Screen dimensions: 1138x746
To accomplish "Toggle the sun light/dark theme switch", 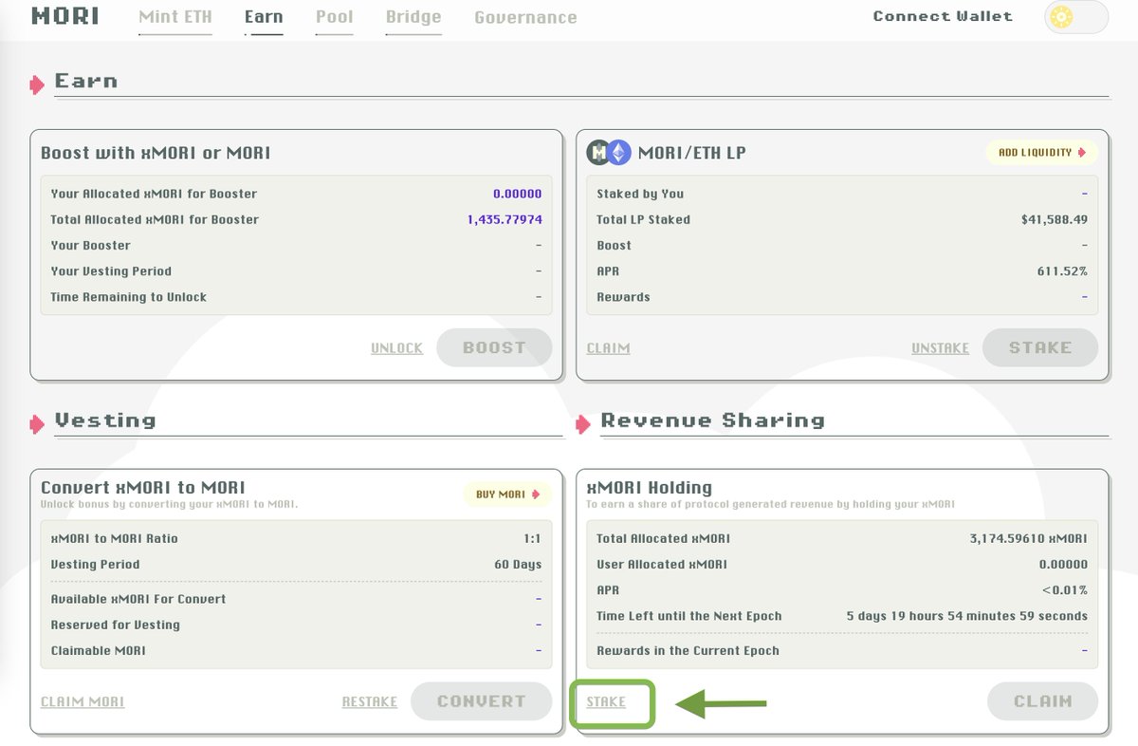I will 1076,17.
